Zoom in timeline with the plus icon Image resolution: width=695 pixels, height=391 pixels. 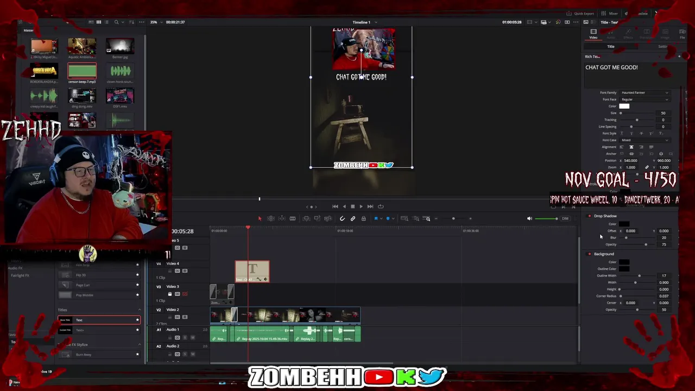coord(470,218)
